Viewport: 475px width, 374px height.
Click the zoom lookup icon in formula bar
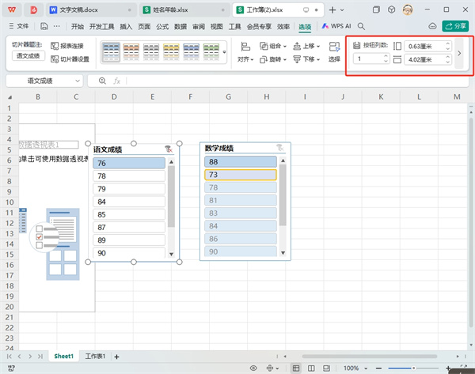pyautogui.click(x=102, y=81)
